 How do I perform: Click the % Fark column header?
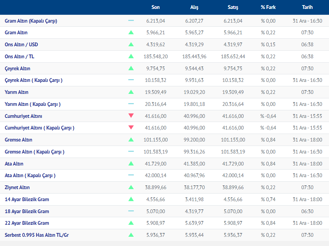point(268,7)
